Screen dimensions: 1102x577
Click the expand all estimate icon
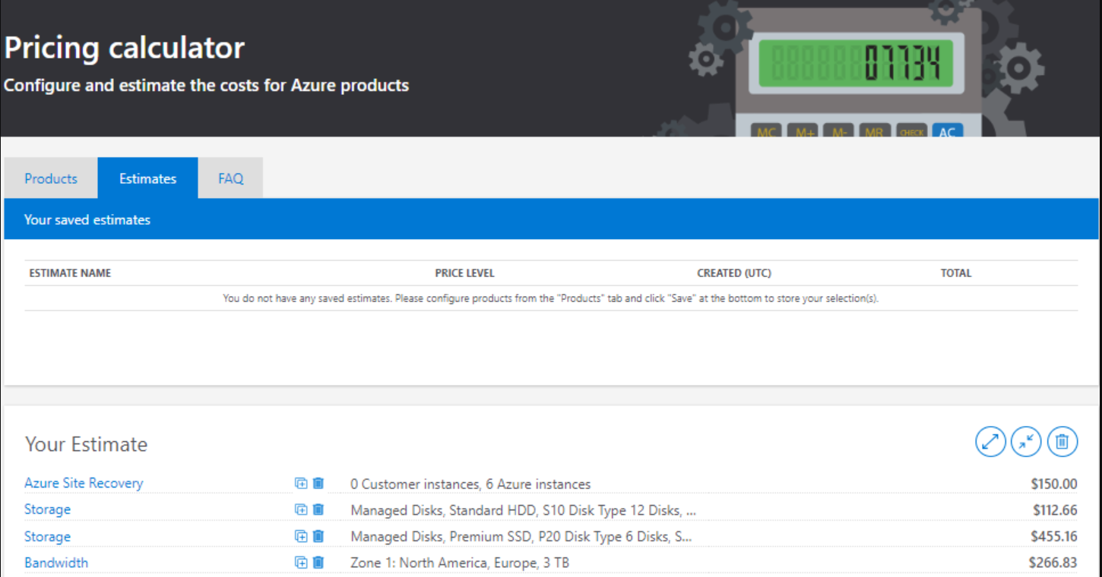click(990, 442)
